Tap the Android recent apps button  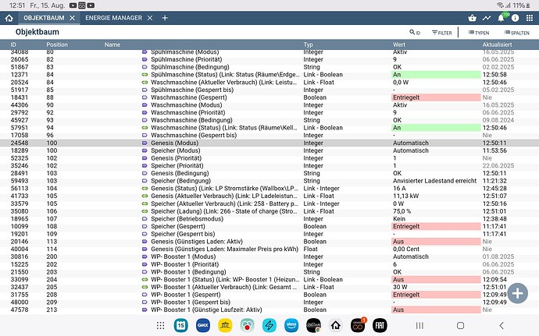(419, 325)
